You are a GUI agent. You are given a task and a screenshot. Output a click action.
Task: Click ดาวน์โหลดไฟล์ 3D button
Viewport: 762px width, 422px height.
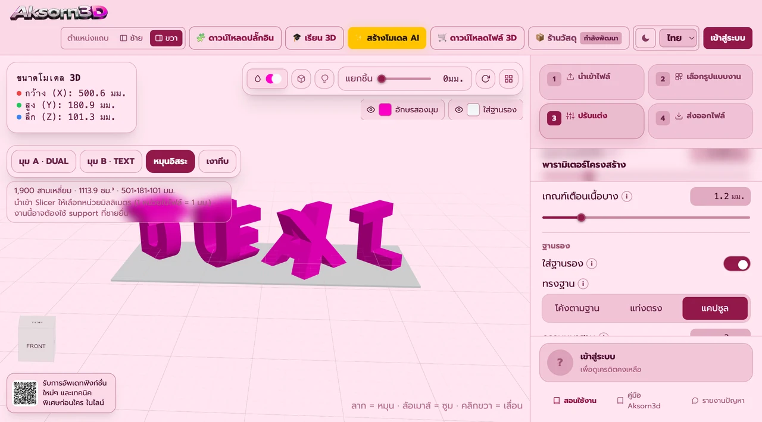click(477, 38)
